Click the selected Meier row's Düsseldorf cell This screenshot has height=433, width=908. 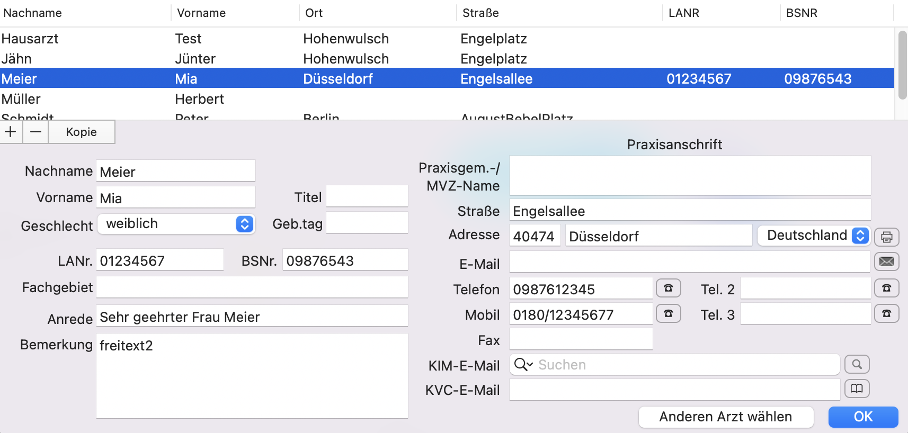(338, 79)
